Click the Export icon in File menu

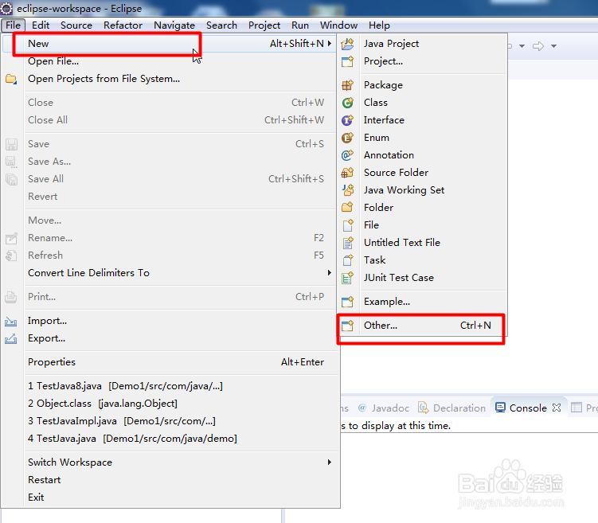[x=10, y=338]
